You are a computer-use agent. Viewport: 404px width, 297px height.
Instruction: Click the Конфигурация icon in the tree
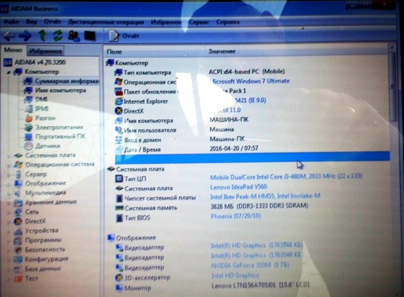[x=18, y=259]
